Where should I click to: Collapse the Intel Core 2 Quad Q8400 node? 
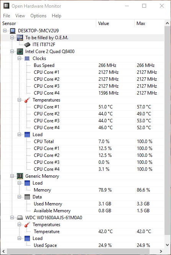pyautogui.click(x=12, y=52)
